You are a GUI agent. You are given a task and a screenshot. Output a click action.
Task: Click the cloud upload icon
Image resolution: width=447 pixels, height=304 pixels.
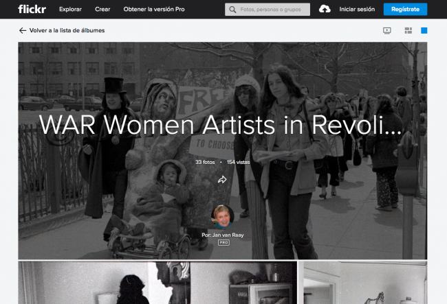[325, 10]
